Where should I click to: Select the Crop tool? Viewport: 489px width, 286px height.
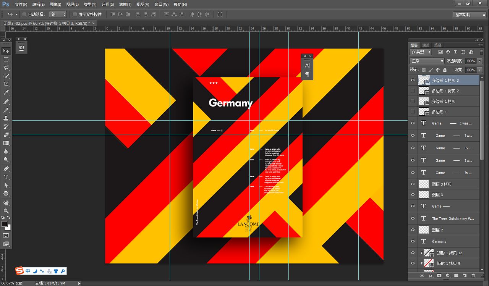(x=6, y=84)
